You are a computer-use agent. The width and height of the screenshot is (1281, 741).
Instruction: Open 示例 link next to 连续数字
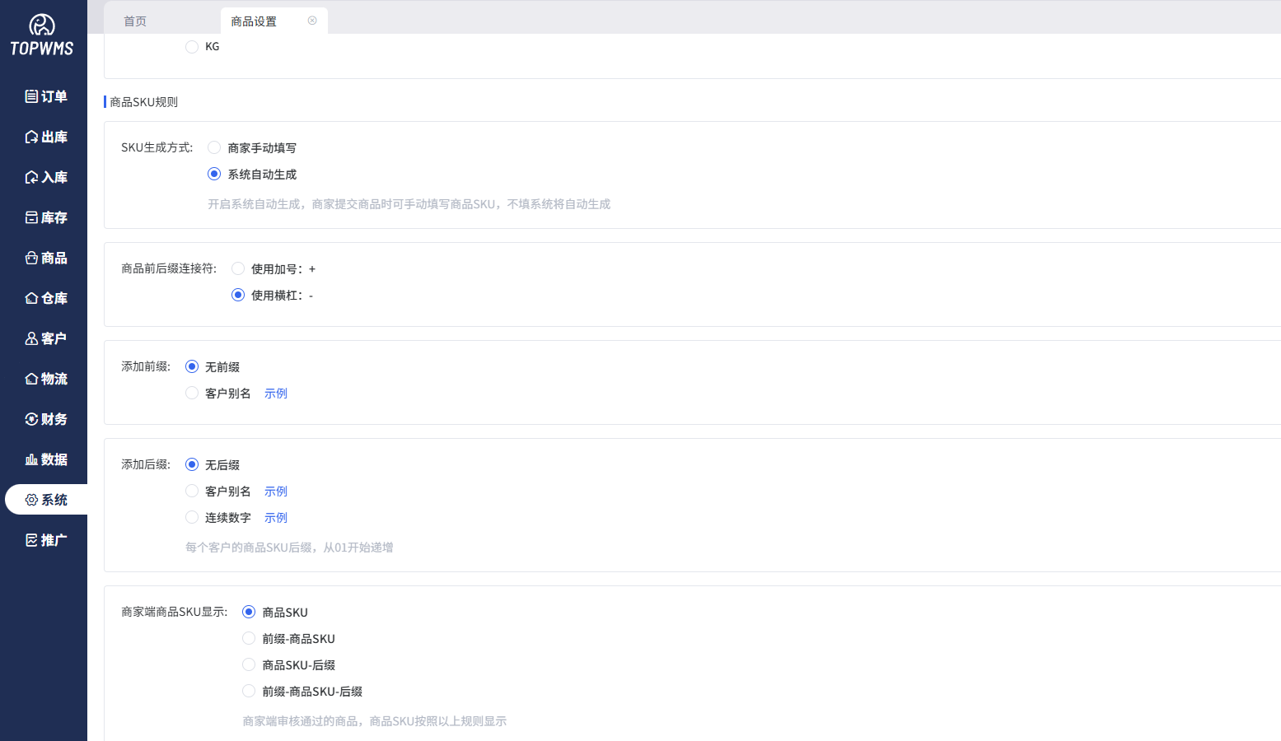(276, 518)
